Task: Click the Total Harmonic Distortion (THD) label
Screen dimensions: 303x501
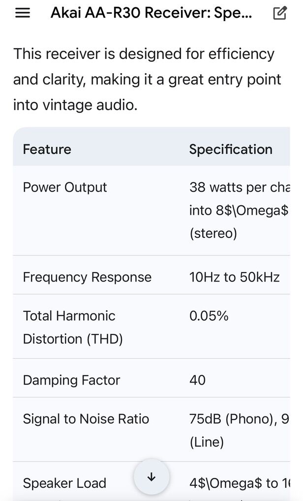Action: [73, 327]
